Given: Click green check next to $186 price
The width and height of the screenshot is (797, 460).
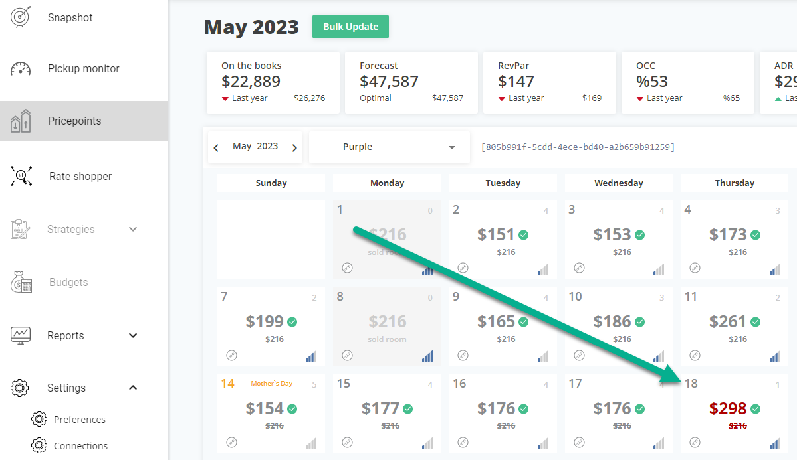Looking at the screenshot, I should coord(640,322).
